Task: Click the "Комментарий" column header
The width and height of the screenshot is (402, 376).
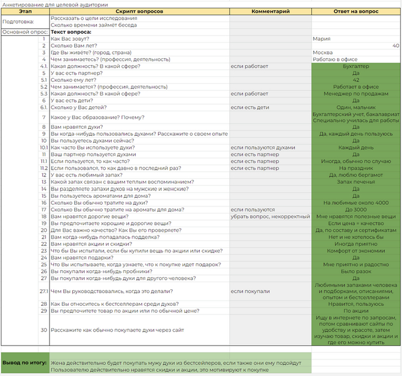Action: [x=270, y=11]
